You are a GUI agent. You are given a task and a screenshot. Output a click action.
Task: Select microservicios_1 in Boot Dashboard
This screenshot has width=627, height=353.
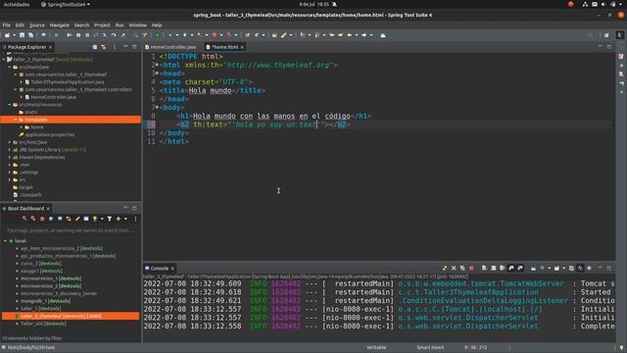(50, 278)
